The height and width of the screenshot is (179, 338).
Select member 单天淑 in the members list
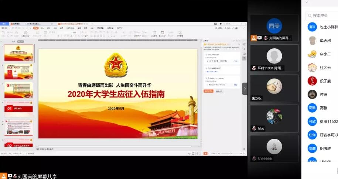325,40
